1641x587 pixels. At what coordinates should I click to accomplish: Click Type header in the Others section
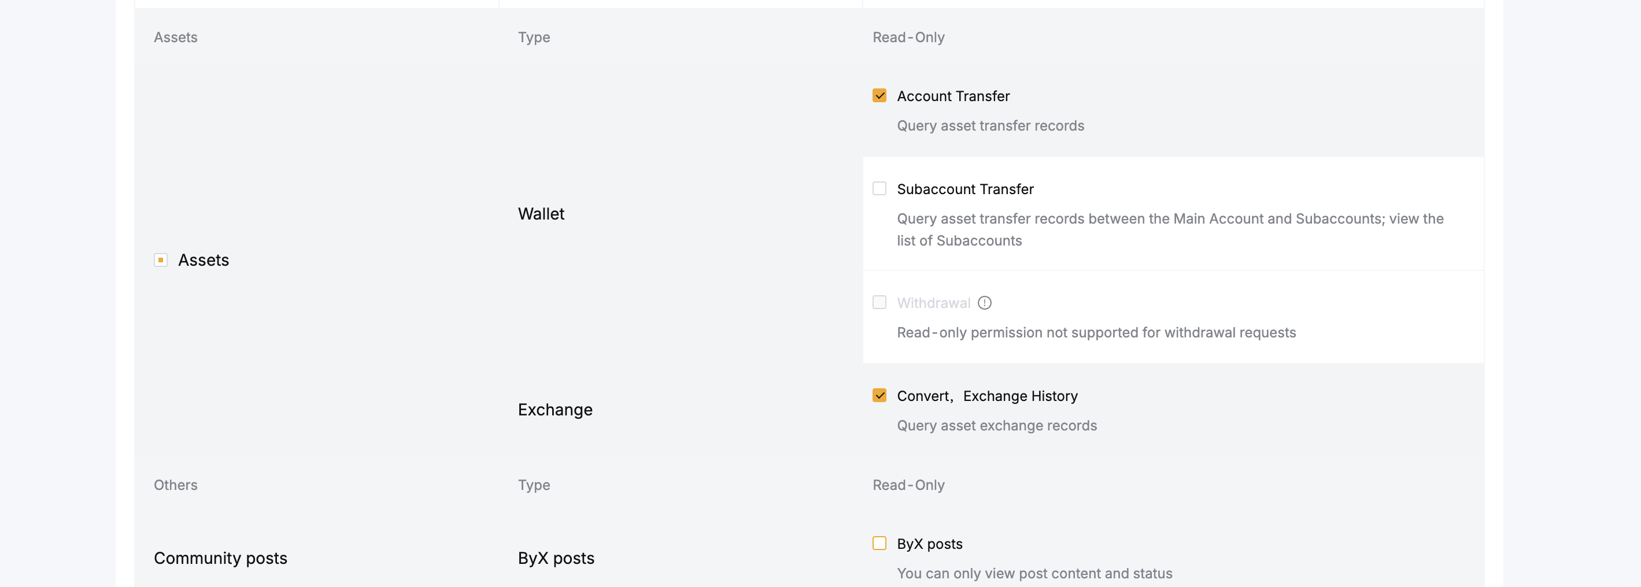point(534,485)
